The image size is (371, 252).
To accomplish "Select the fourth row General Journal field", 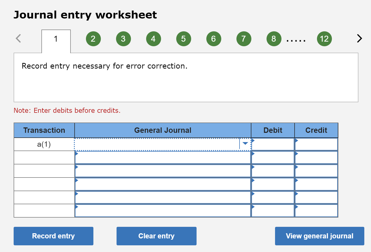I will (163, 184).
